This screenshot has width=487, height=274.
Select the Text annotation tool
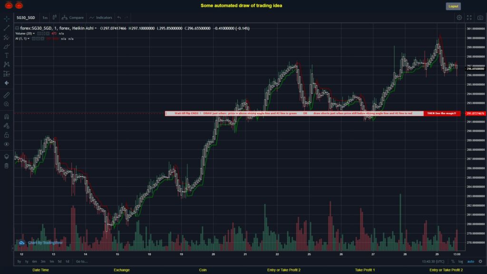click(7, 55)
